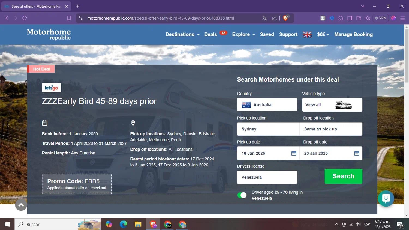The width and height of the screenshot is (409, 230).
Task: Reload the page with refresh icon
Action: (25, 18)
